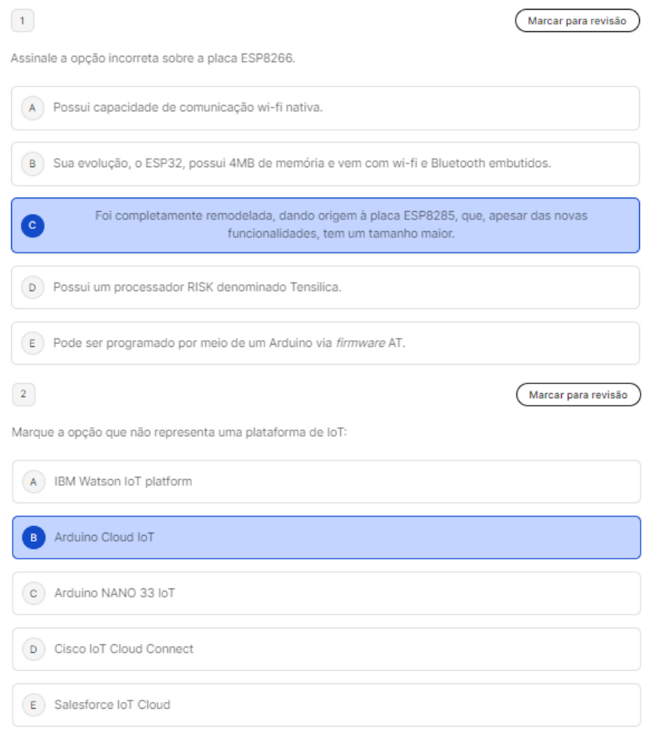Mark question 1 for review
Screen dimensions: 657x737
(577, 21)
